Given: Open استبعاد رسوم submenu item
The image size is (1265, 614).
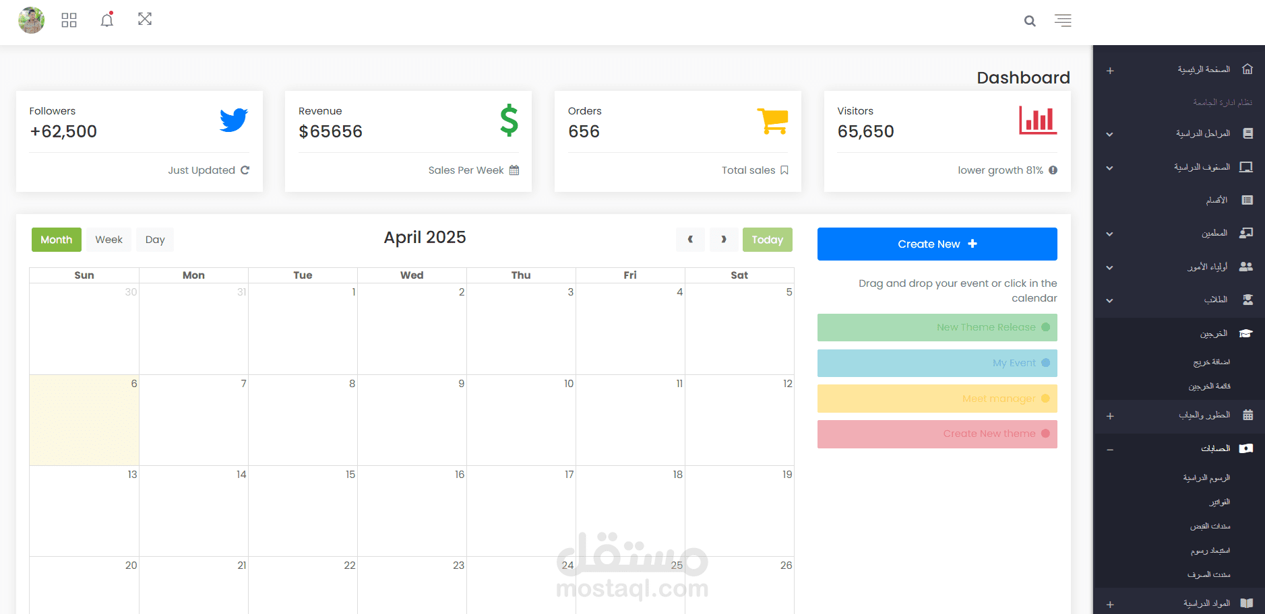Looking at the screenshot, I should (x=1210, y=551).
